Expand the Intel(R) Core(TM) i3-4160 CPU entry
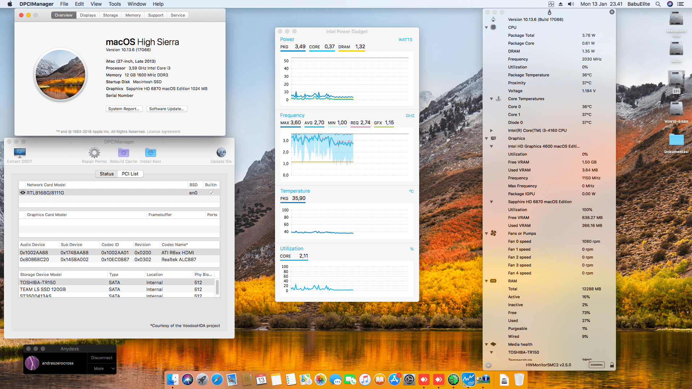 click(x=491, y=130)
